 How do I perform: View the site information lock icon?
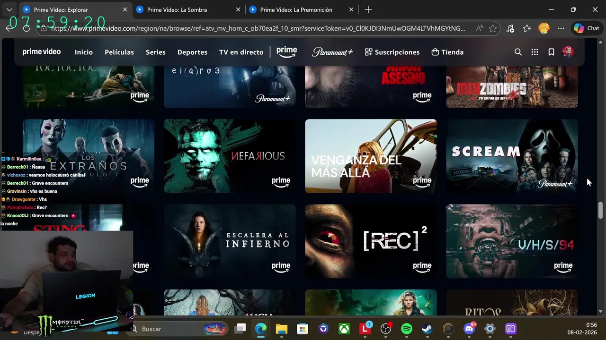point(44,28)
